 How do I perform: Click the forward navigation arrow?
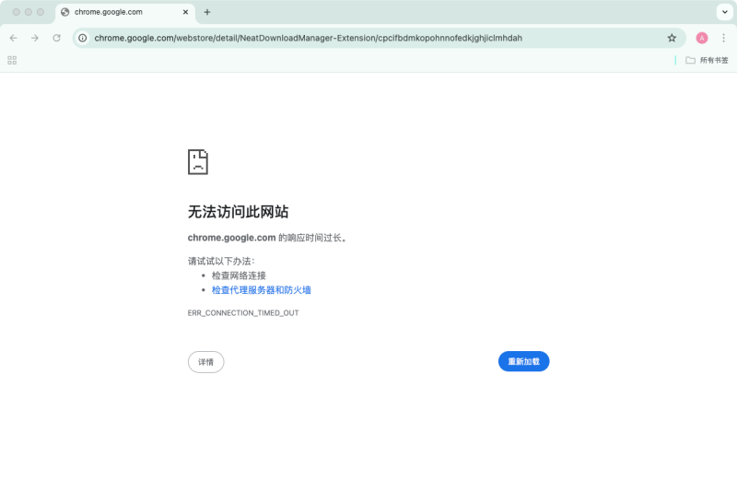pos(35,38)
